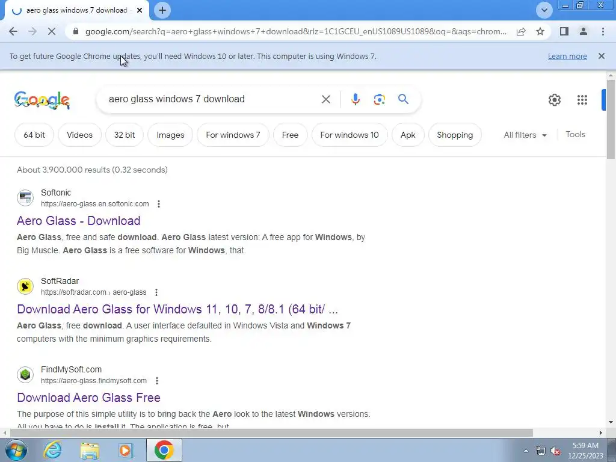Open more options for FindMySoft result

click(x=157, y=381)
